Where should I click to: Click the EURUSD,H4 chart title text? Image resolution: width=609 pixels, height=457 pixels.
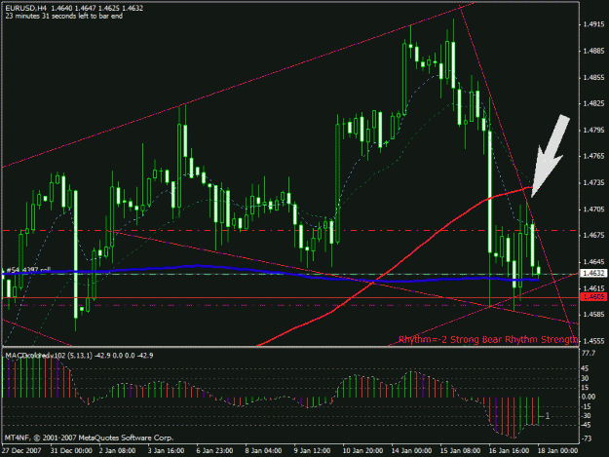tap(74, 8)
